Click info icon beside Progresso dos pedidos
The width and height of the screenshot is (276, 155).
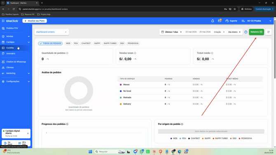(x=67, y=124)
